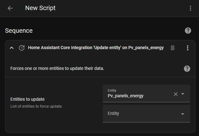
Task: Click the Update entity refresh clock icon
Action: pyautogui.click(x=22, y=48)
